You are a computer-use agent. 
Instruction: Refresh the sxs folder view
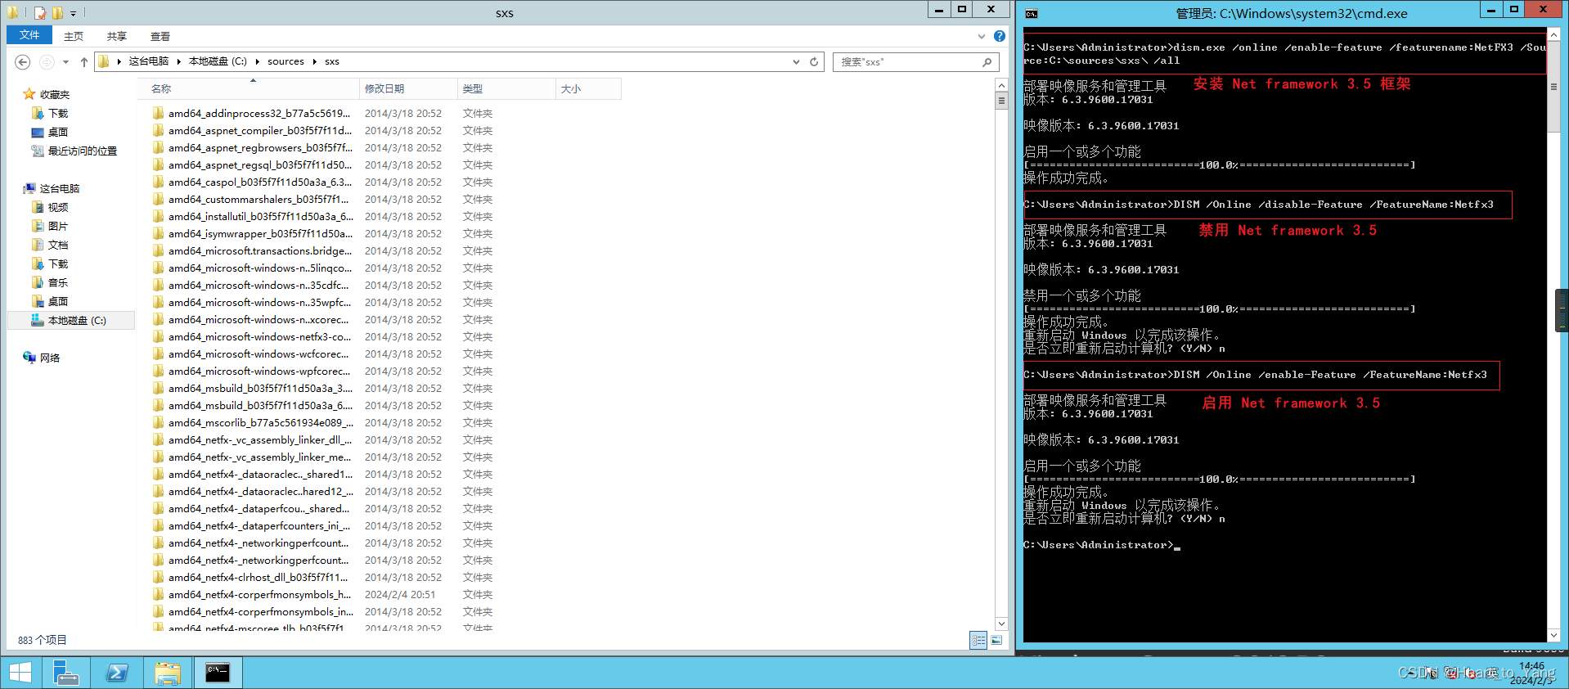tap(814, 62)
